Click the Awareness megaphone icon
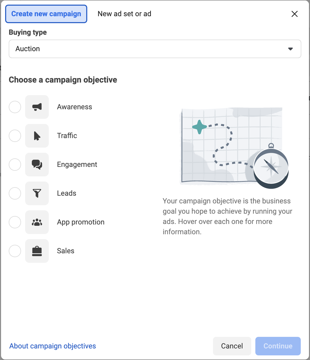310x360 pixels. 37,107
